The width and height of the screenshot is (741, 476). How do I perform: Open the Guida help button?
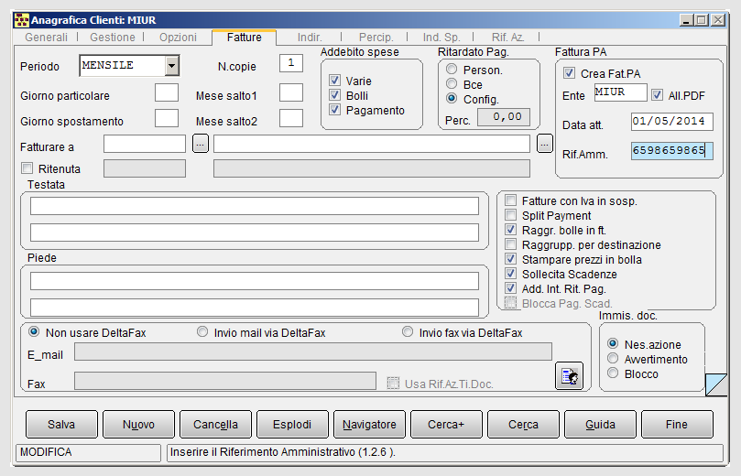[600, 424]
